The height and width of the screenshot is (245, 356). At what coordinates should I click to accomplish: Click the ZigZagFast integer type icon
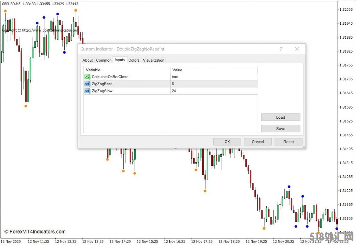coord(87,84)
